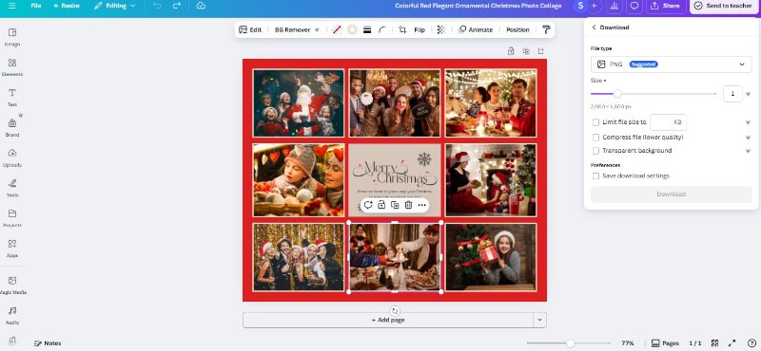Duplicate the selected image on floating toolbar
Screen dimensions: 761x351
(x=395, y=205)
